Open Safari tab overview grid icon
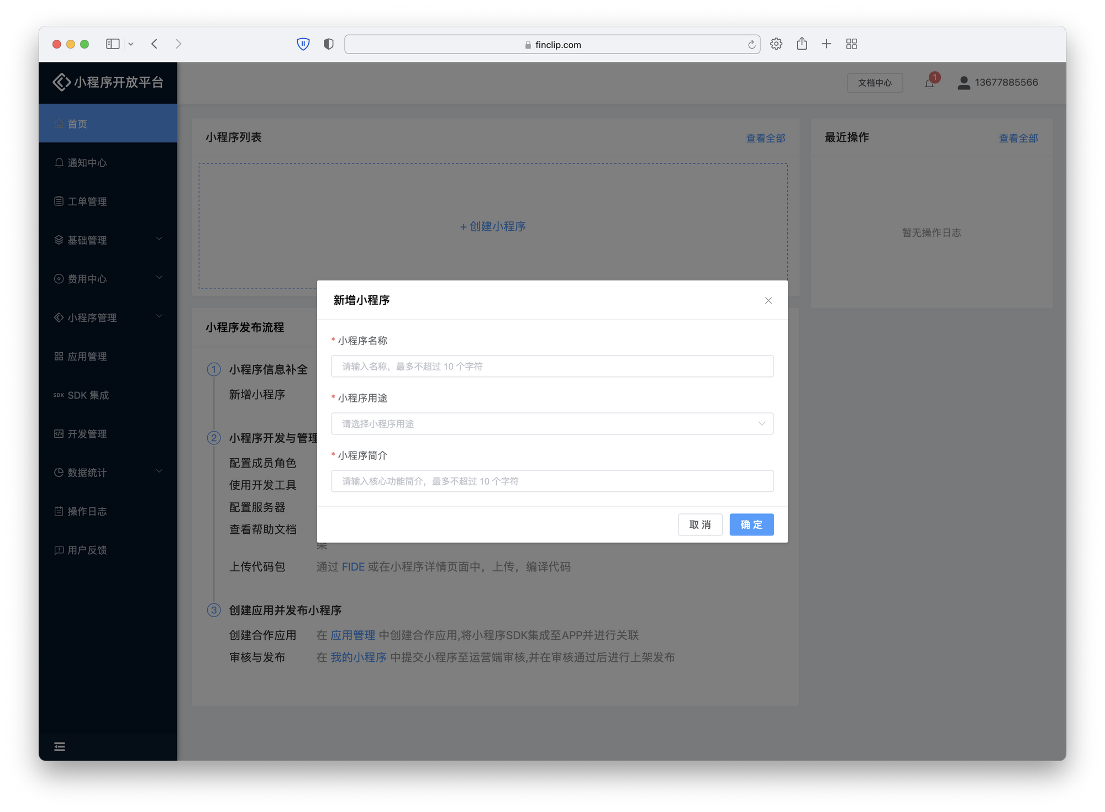1105x812 pixels. point(851,44)
